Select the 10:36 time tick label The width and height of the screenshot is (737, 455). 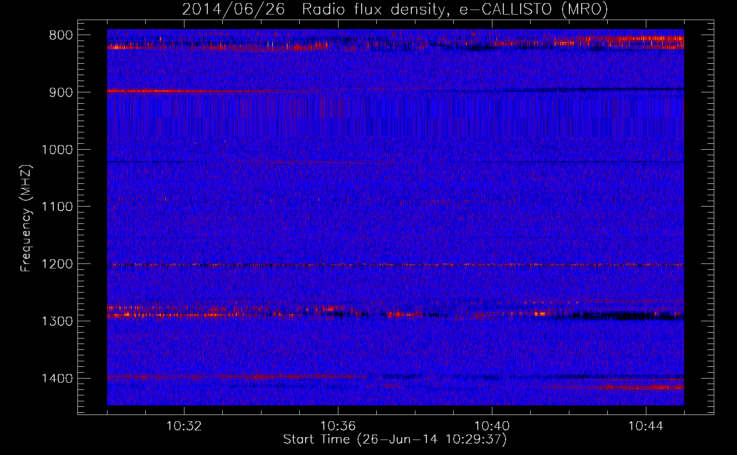point(338,426)
